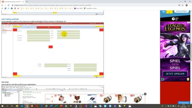This screenshot has width=192, height=108.
Task: Open Internet Explorer from the taskbar
Action: coord(46,106)
